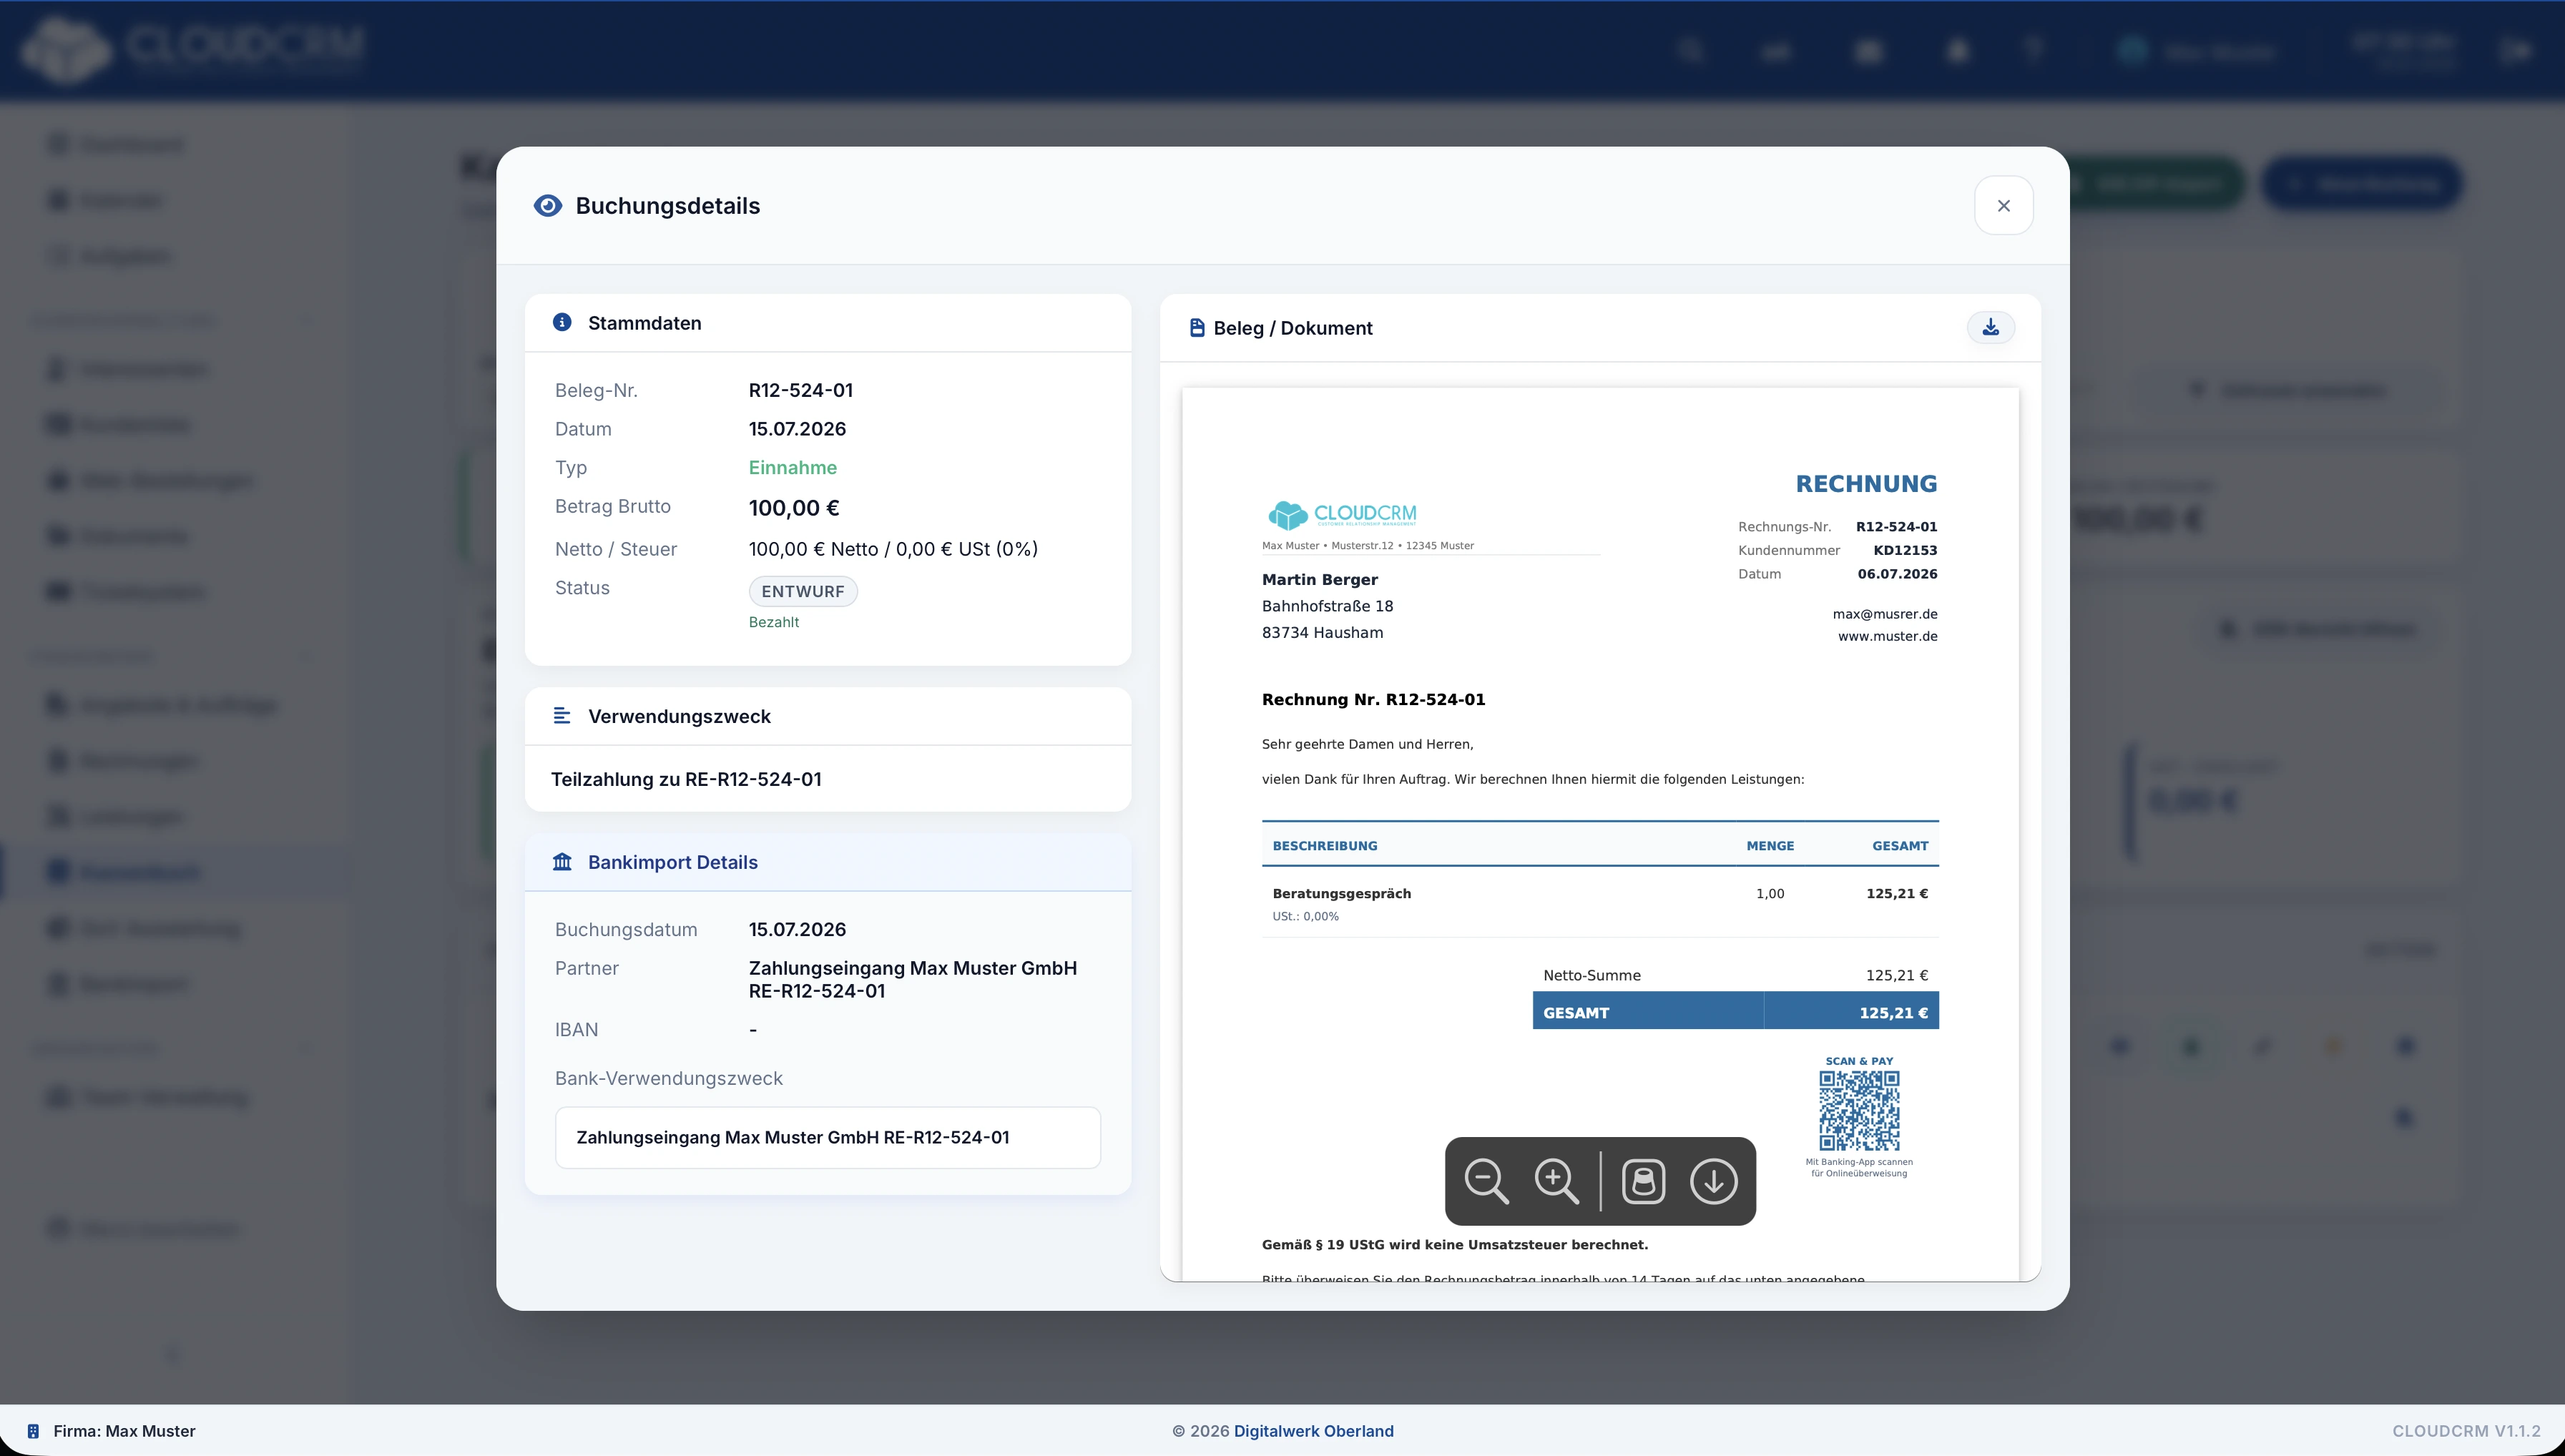This screenshot has width=2565, height=1456.
Task: Click the SCAN & PAY label
Action: pyautogui.click(x=1859, y=1061)
